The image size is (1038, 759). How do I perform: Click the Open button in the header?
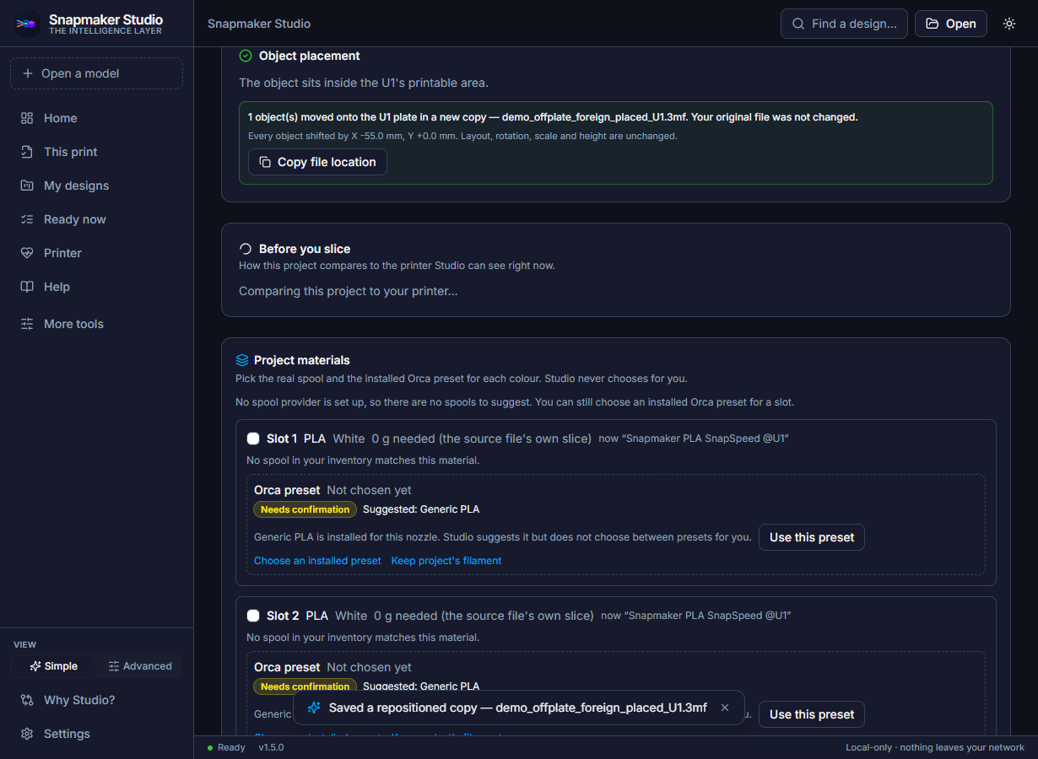(x=951, y=24)
